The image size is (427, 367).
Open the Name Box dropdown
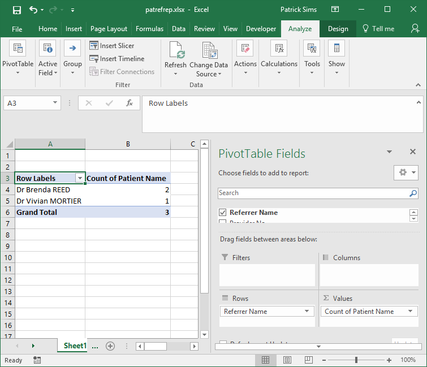click(55, 103)
